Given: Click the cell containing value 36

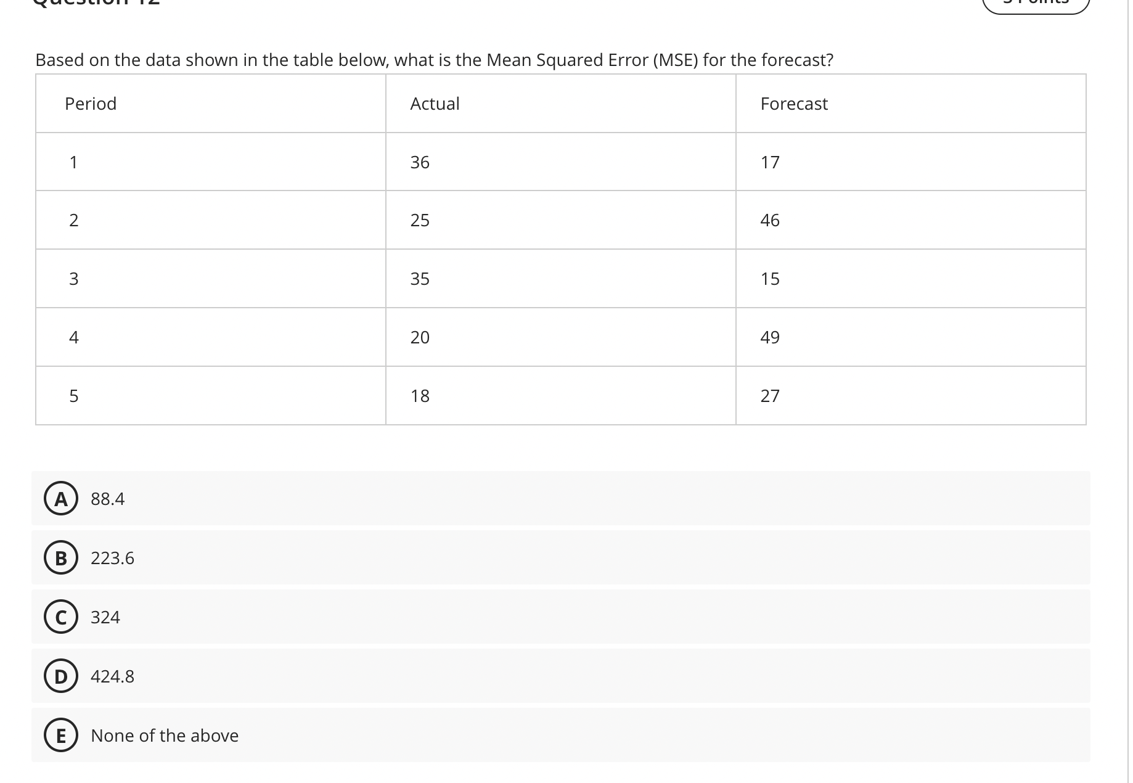Looking at the screenshot, I should coord(420,162).
